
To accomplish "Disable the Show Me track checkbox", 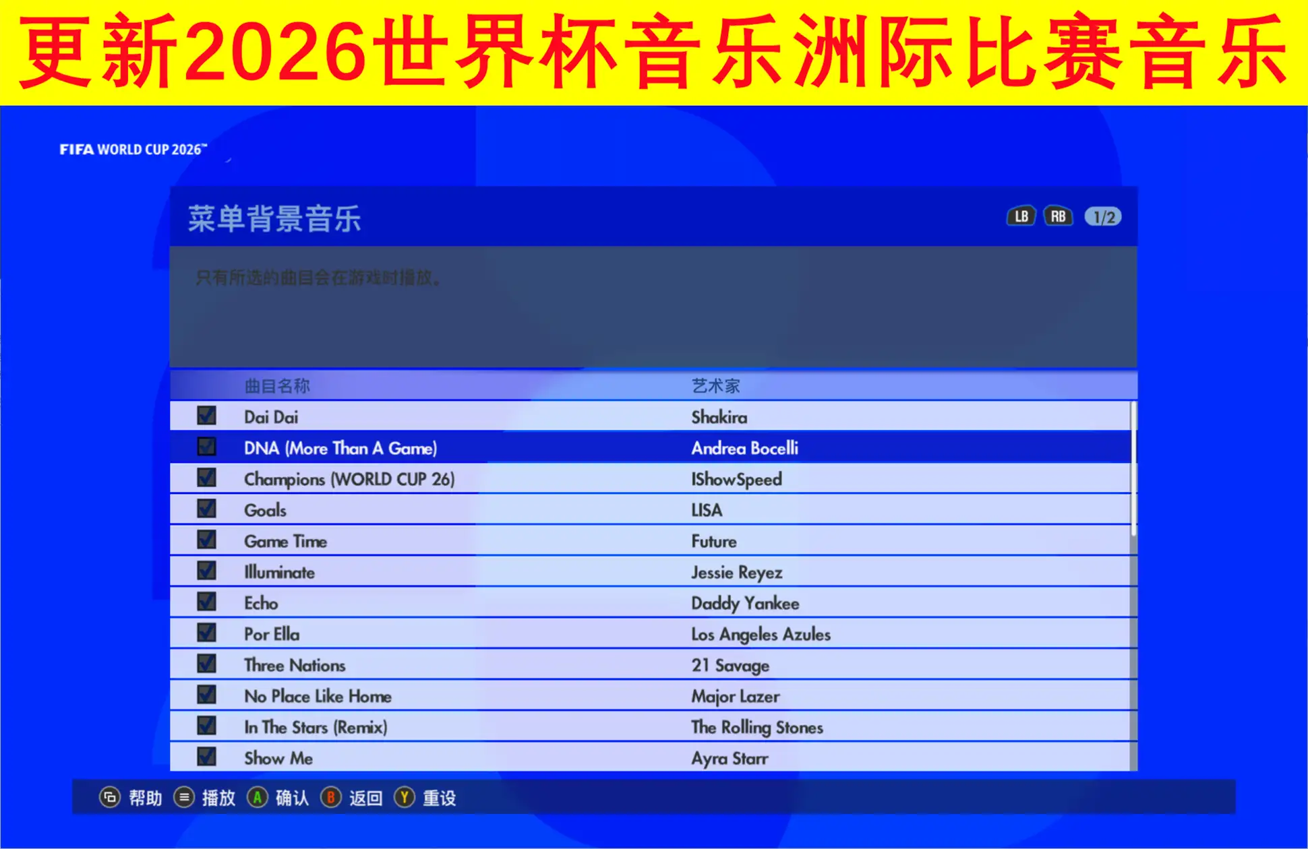I will click(206, 757).
